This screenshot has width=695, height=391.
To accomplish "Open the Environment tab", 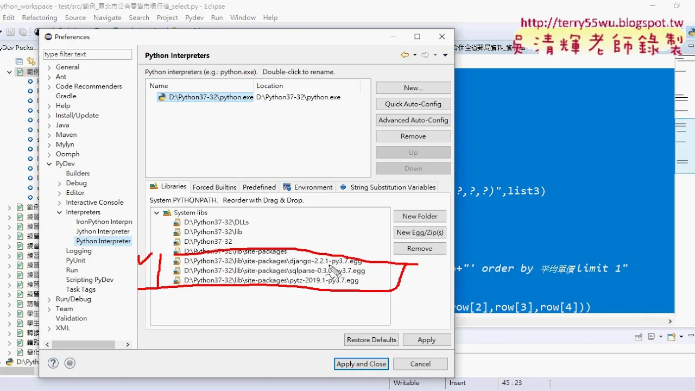I will (308, 187).
